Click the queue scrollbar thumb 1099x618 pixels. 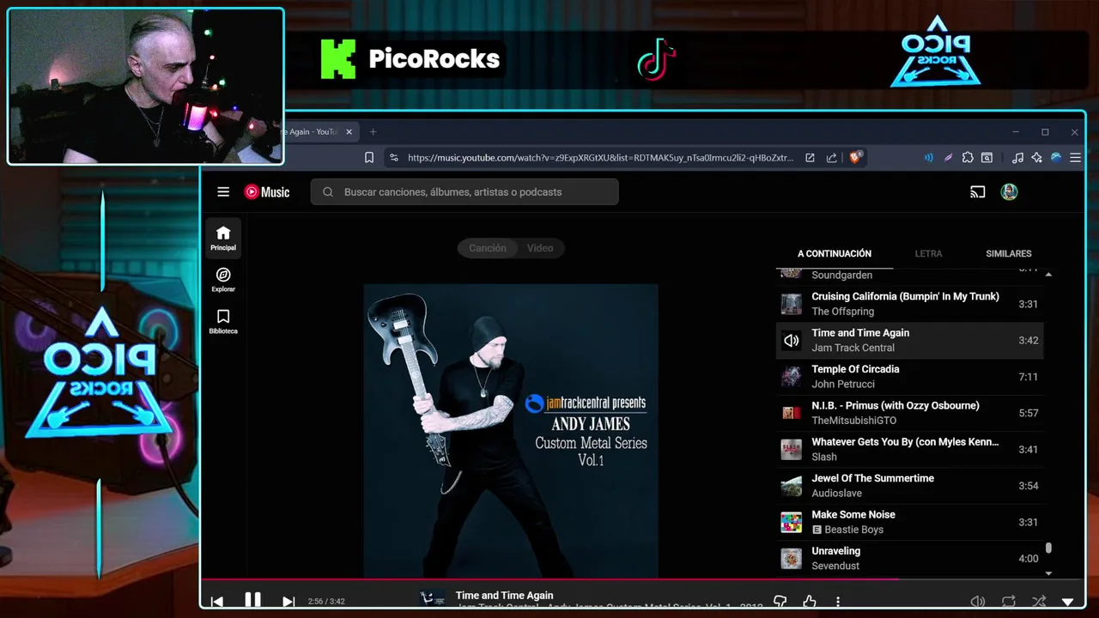point(1048,548)
